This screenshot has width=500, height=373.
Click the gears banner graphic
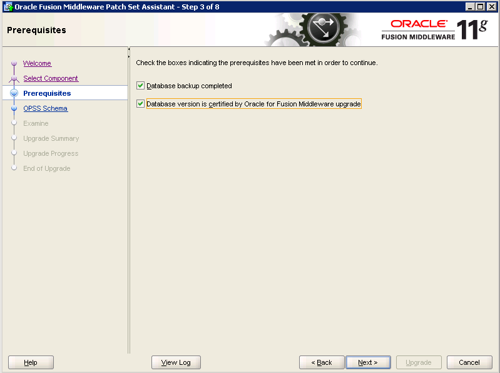coord(312,30)
